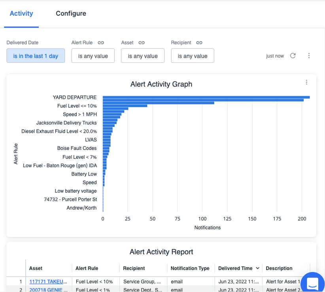Screen dimensions: 325x292
Task: Click the link icon beside Alert Rule
Action: 101,43
